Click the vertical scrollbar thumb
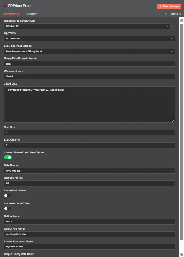Image resolution: width=184 pixels, height=257 pixels. (182, 132)
